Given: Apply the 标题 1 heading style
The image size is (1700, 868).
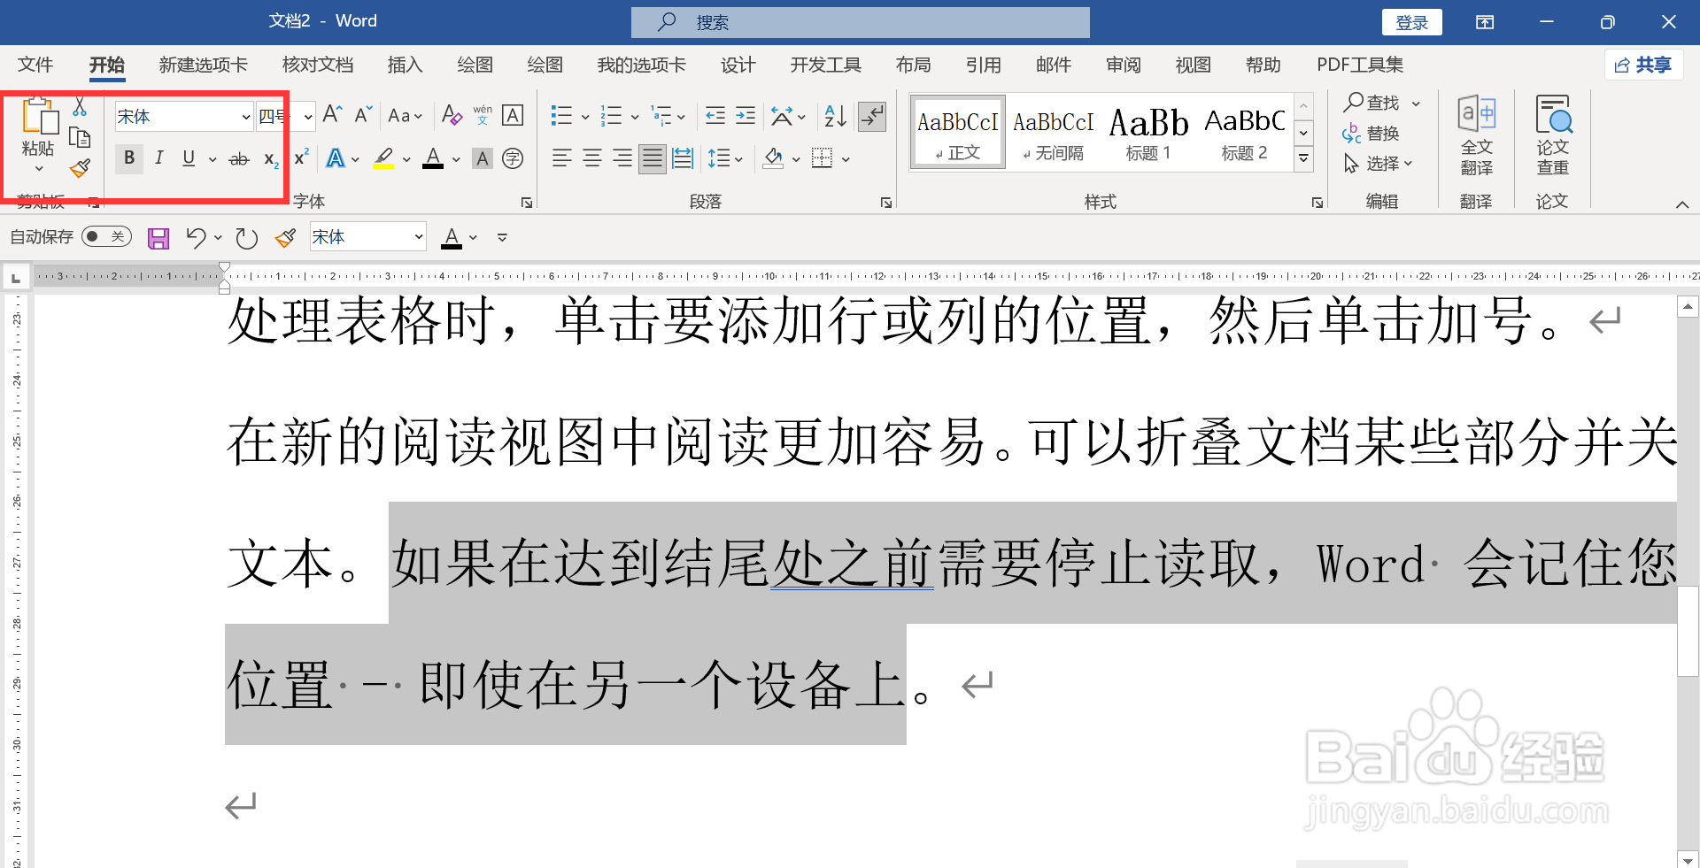Looking at the screenshot, I should coord(1148,134).
